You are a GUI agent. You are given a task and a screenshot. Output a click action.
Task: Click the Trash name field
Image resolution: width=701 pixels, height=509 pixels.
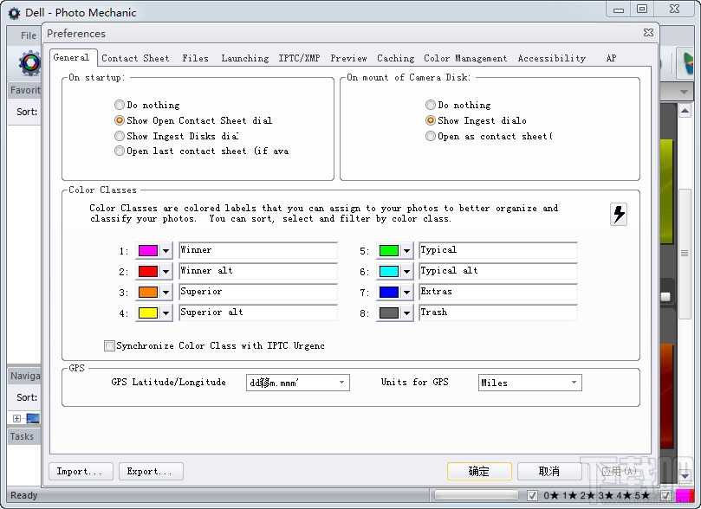click(498, 312)
